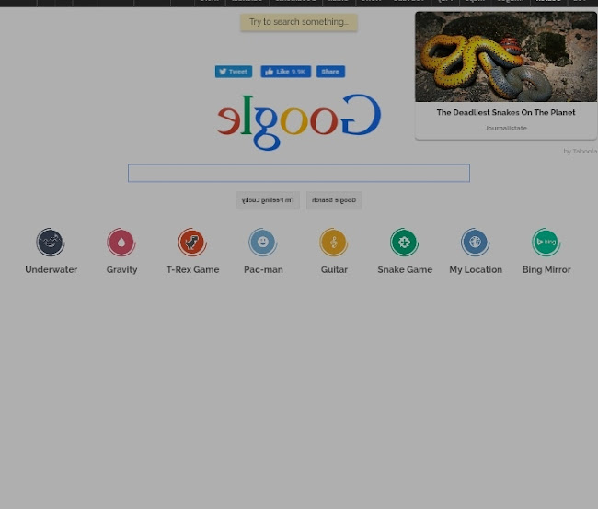Image resolution: width=598 pixels, height=509 pixels.
Task: Open the Guitar treble clef icon
Action: coord(334,242)
